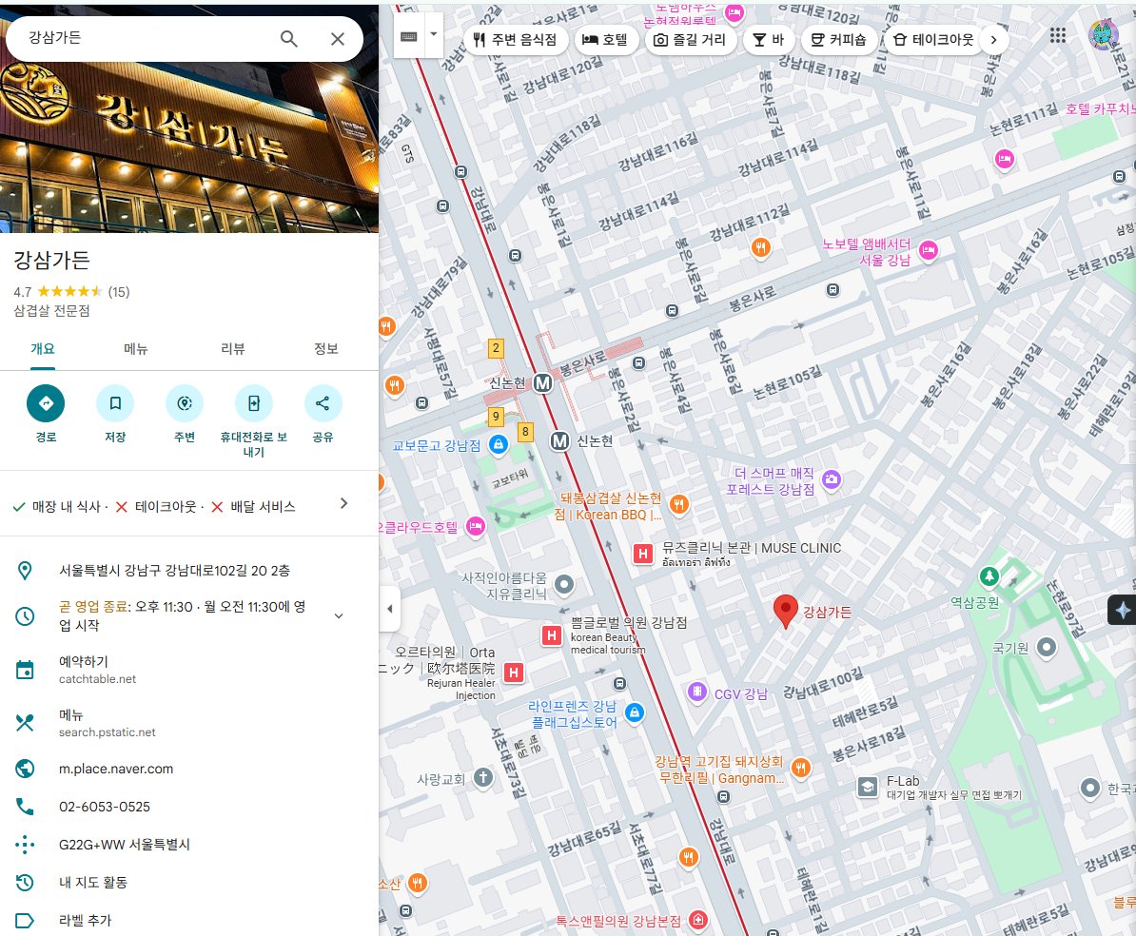This screenshot has width=1136, height=936.
Task: Click the 더 스머프 매직 포레스트 marker
Action: 832,478
